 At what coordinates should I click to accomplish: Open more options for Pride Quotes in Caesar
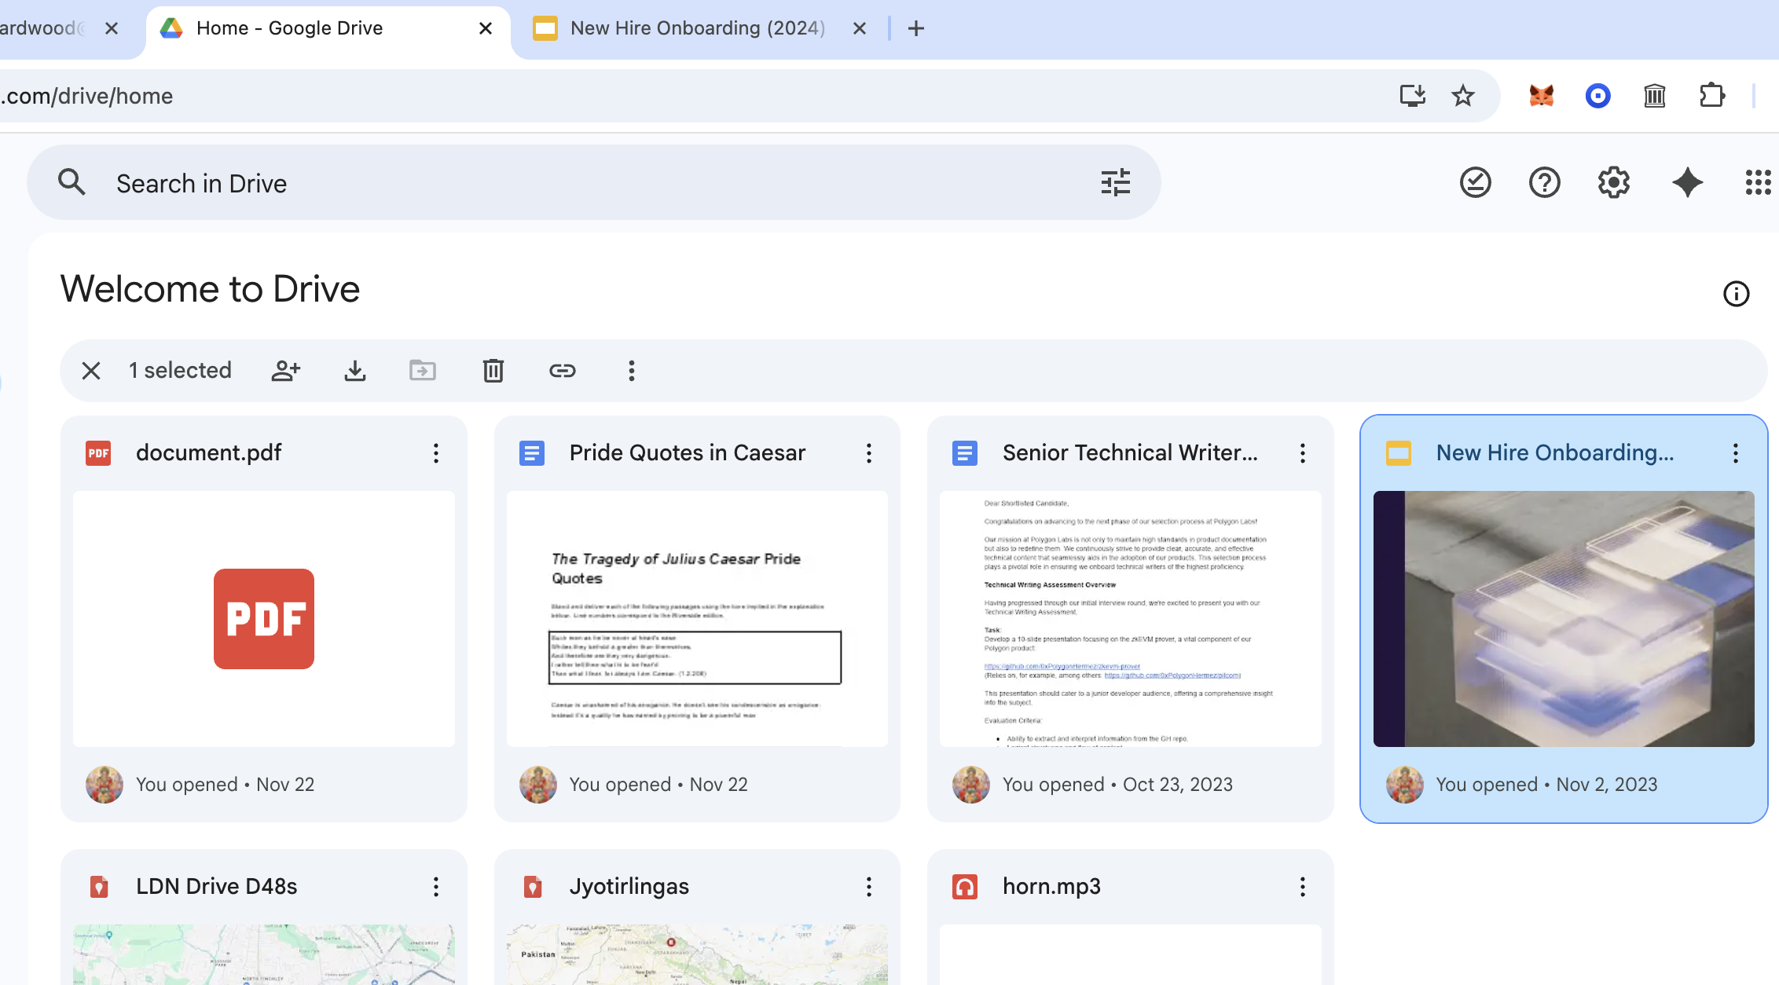pyautogui.click(x=869, y=453)
